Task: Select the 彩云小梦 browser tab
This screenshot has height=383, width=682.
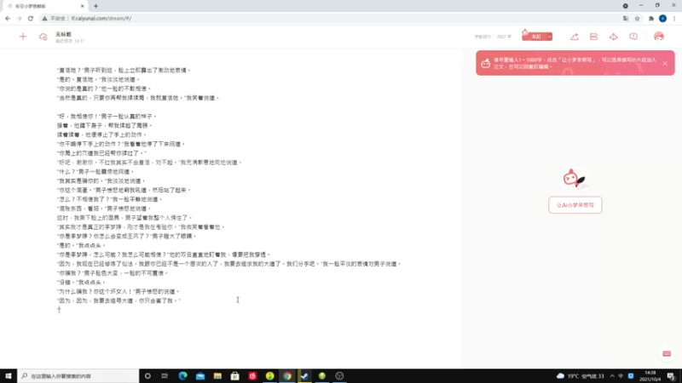Action: pyautogui.click(x=44, y=6)
